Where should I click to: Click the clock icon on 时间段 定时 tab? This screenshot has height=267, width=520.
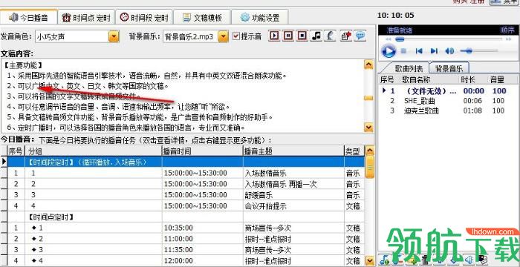tap(124, 17)
